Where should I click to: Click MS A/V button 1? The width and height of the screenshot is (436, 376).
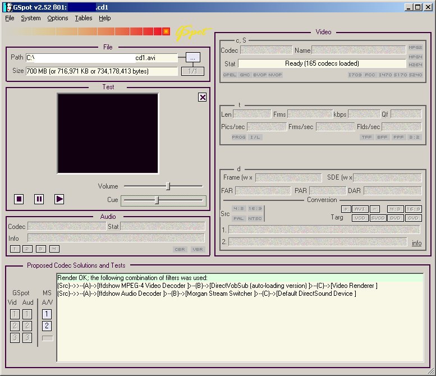click(x=47, y=314)
